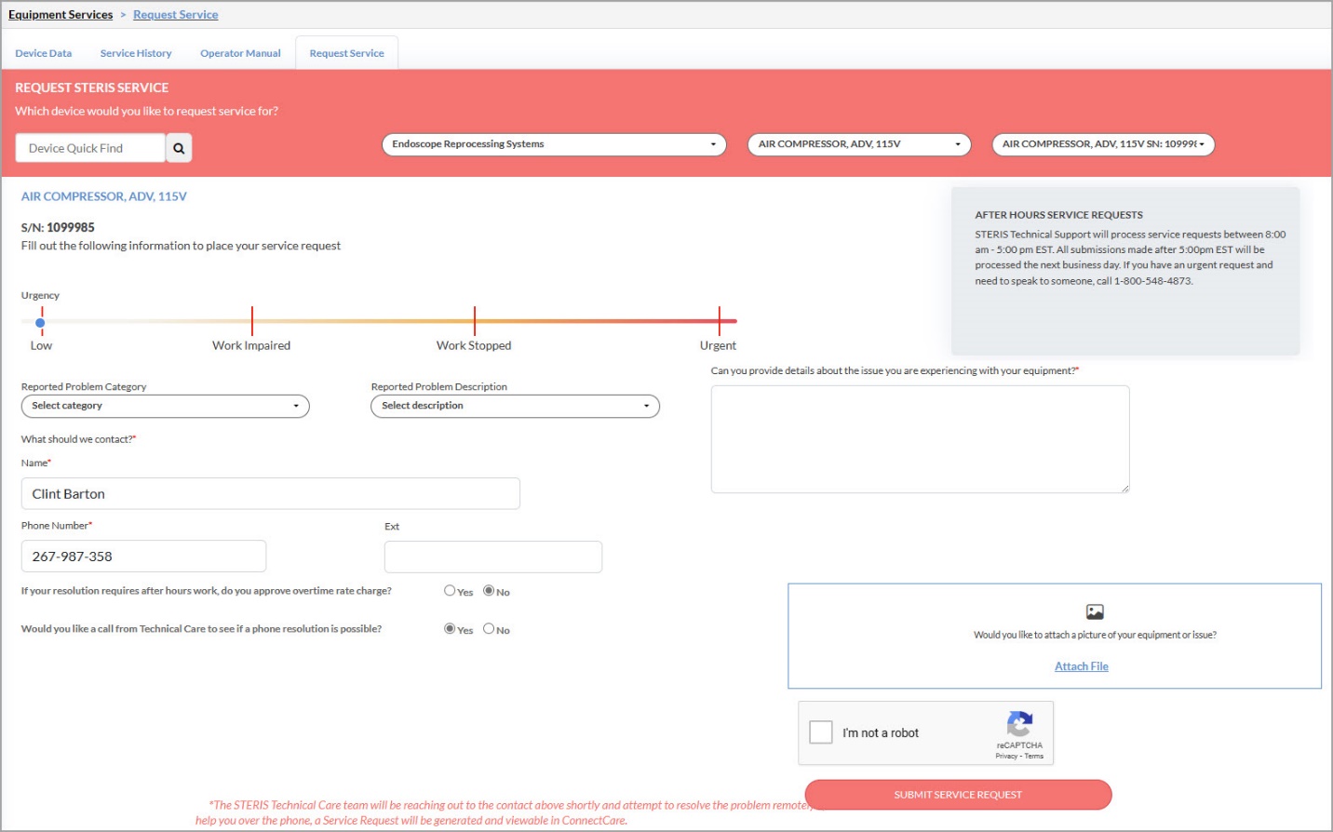Image resolution: width=1333 pixels, height=832 pixels.
Task: Set urgency slider to Work Stopped
Action: [x=475, y=321]
